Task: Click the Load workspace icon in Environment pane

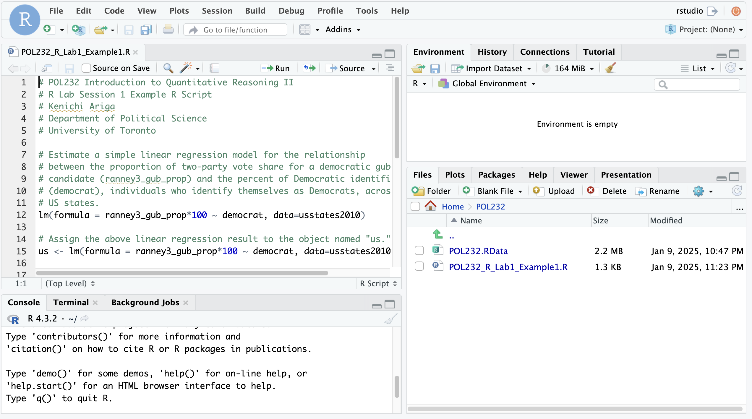Action: coord(418,69)
